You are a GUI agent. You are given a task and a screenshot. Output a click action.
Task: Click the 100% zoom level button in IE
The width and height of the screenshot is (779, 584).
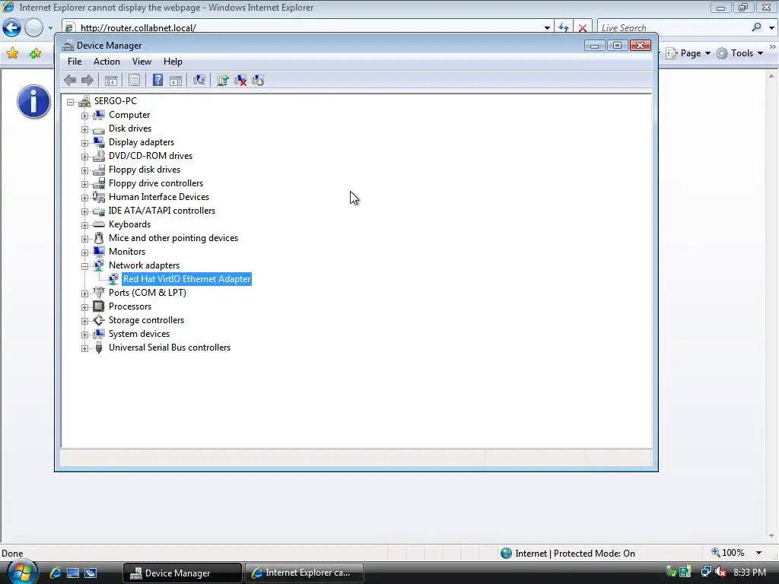tap(728, 553)
